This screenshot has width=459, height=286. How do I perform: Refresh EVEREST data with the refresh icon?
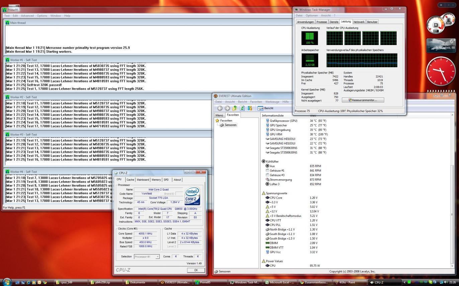[x=242, y=108]
